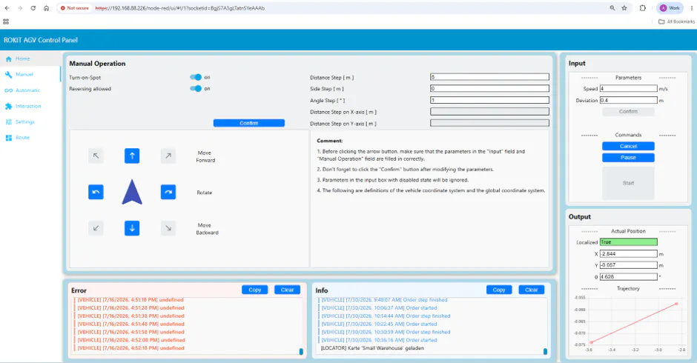Click the Home house icon in sidebar

[x=8, y=59]
